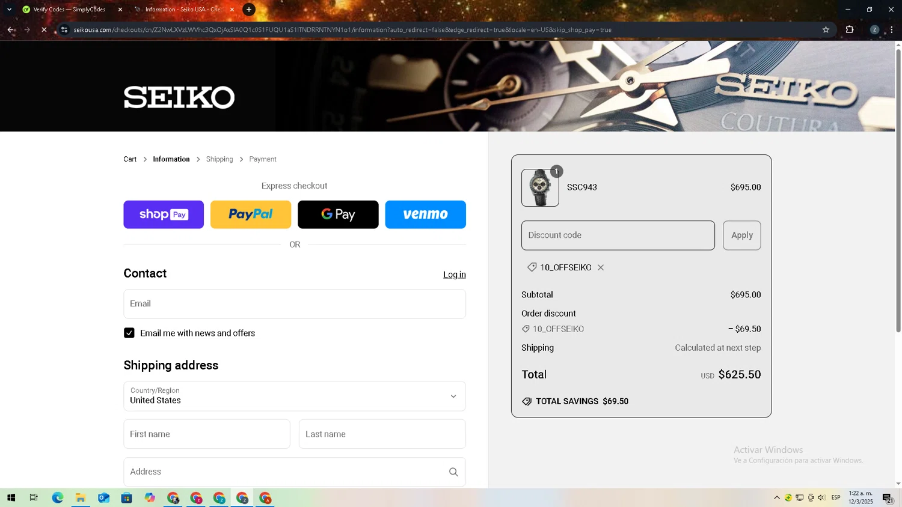Select the Information breadcrumb step

coord(171,159)
